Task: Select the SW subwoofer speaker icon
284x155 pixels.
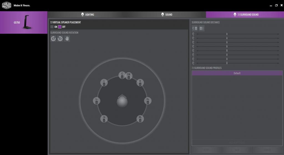Action: click(x=128, y=76)
